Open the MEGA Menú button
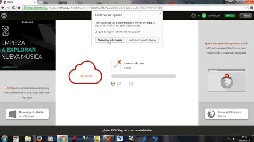This screenshot has height=142, width=254. [246, 16]
